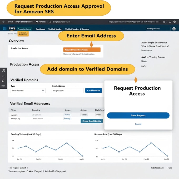Click the Status column header
The height and width of the screenshot is (179, 179).
tap(67, 110)
